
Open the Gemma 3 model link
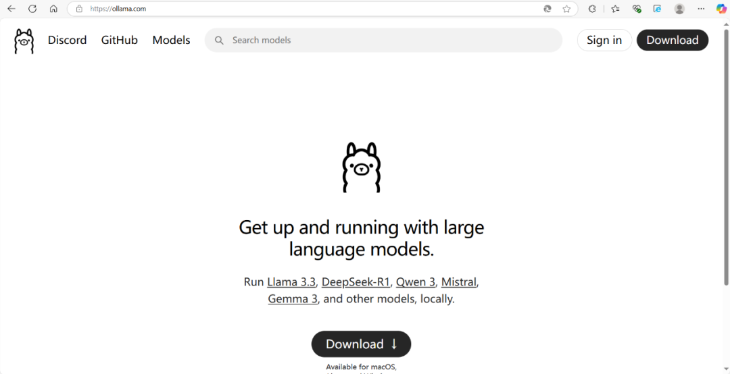coord(293,298)
